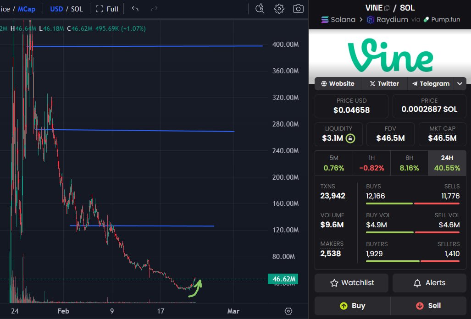Click the FDV $46.5M box

(390, 134)
